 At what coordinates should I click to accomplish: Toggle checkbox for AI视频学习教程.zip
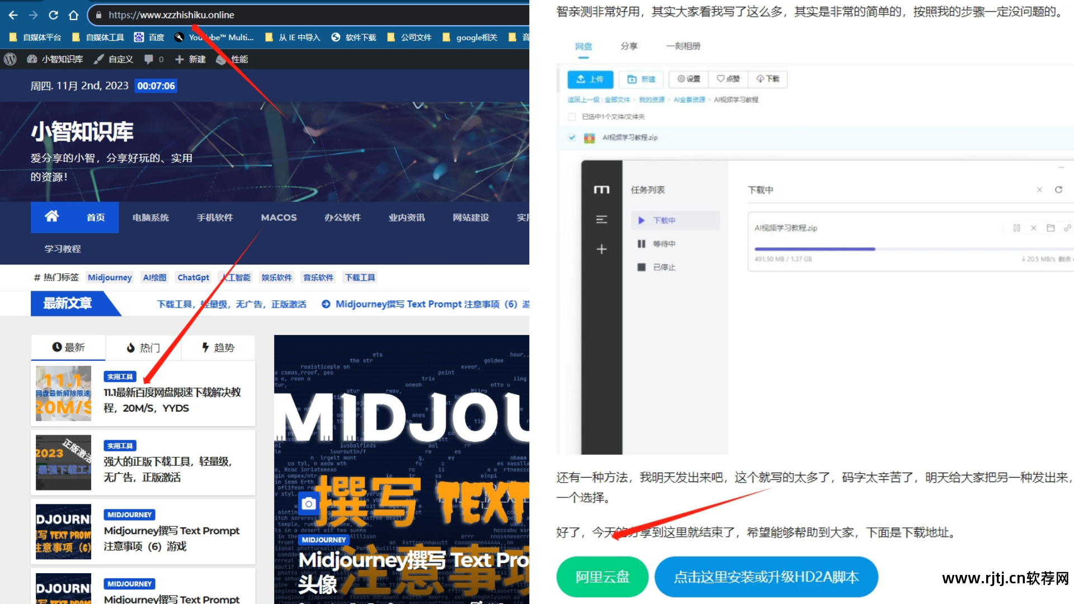(x=572, y=138)
